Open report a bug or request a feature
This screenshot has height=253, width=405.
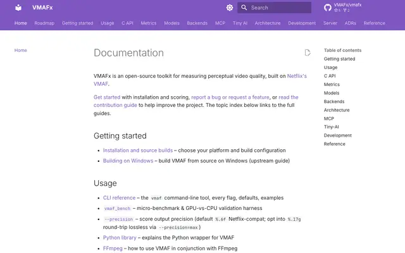(x=230, y=97)
